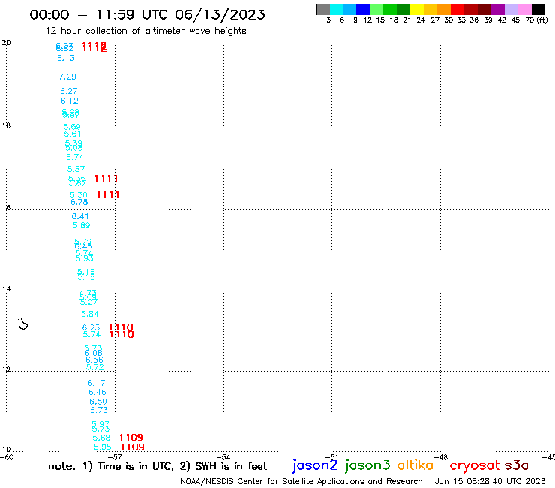Screen dimensions: 555x488
Task: Pick the cyan swatch in the wave-height legend
Action: point(337,9)
